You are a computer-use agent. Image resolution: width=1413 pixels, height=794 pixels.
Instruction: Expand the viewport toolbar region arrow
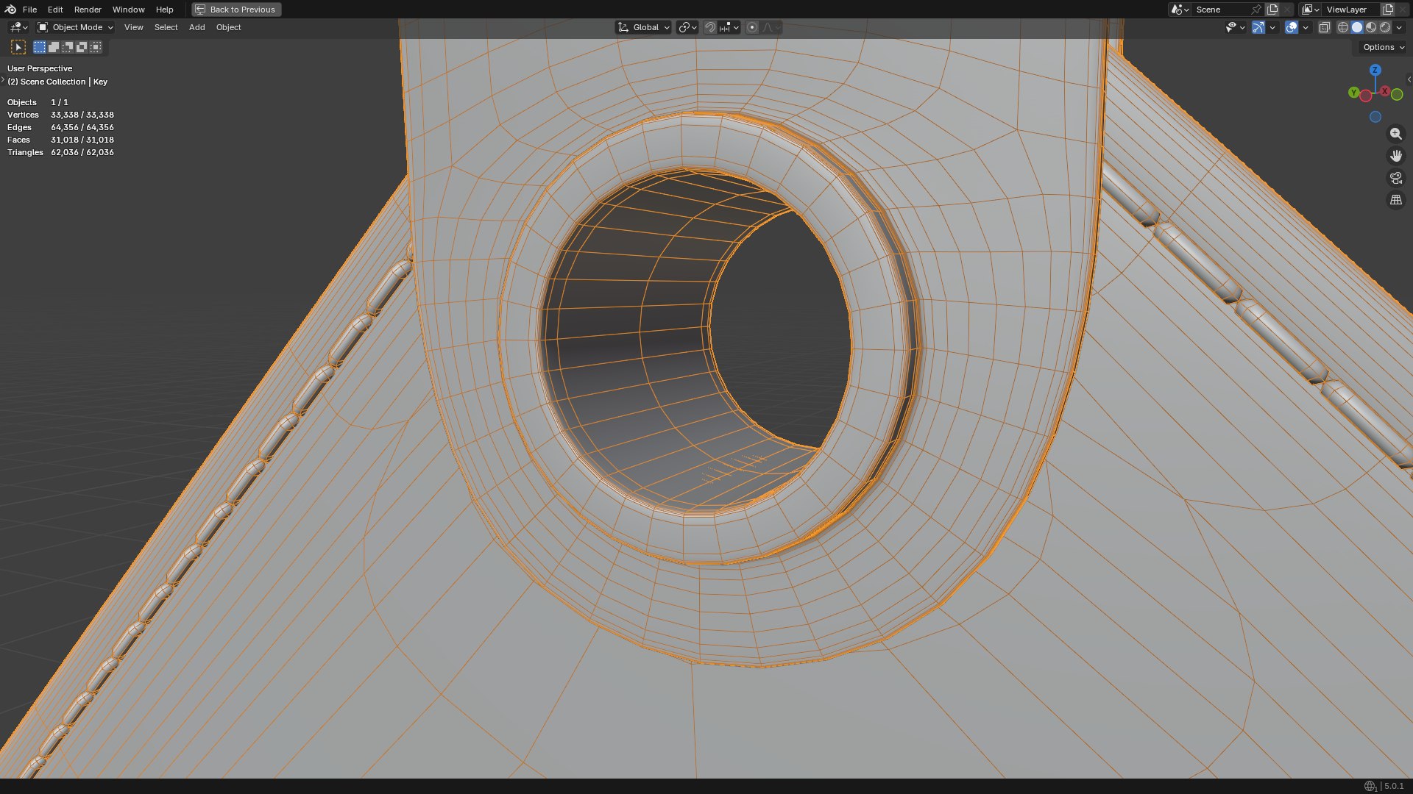pyautogui.click(x=3, y=79)
